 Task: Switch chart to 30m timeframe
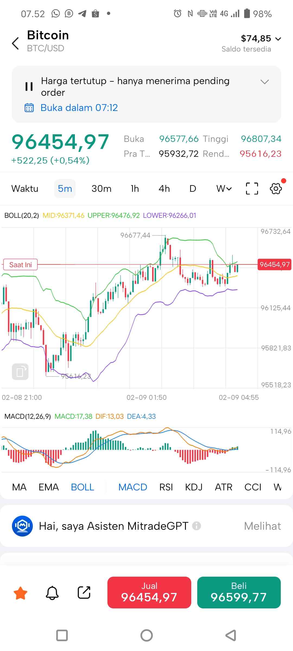[101, 189]
